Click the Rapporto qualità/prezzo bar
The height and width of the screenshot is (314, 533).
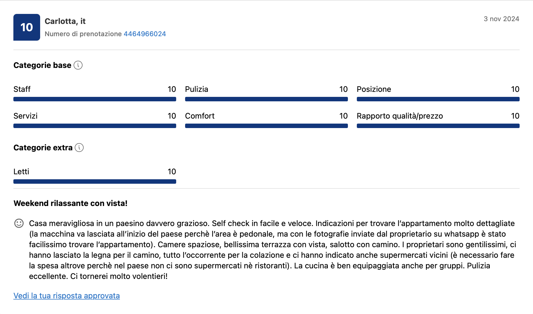438,126
